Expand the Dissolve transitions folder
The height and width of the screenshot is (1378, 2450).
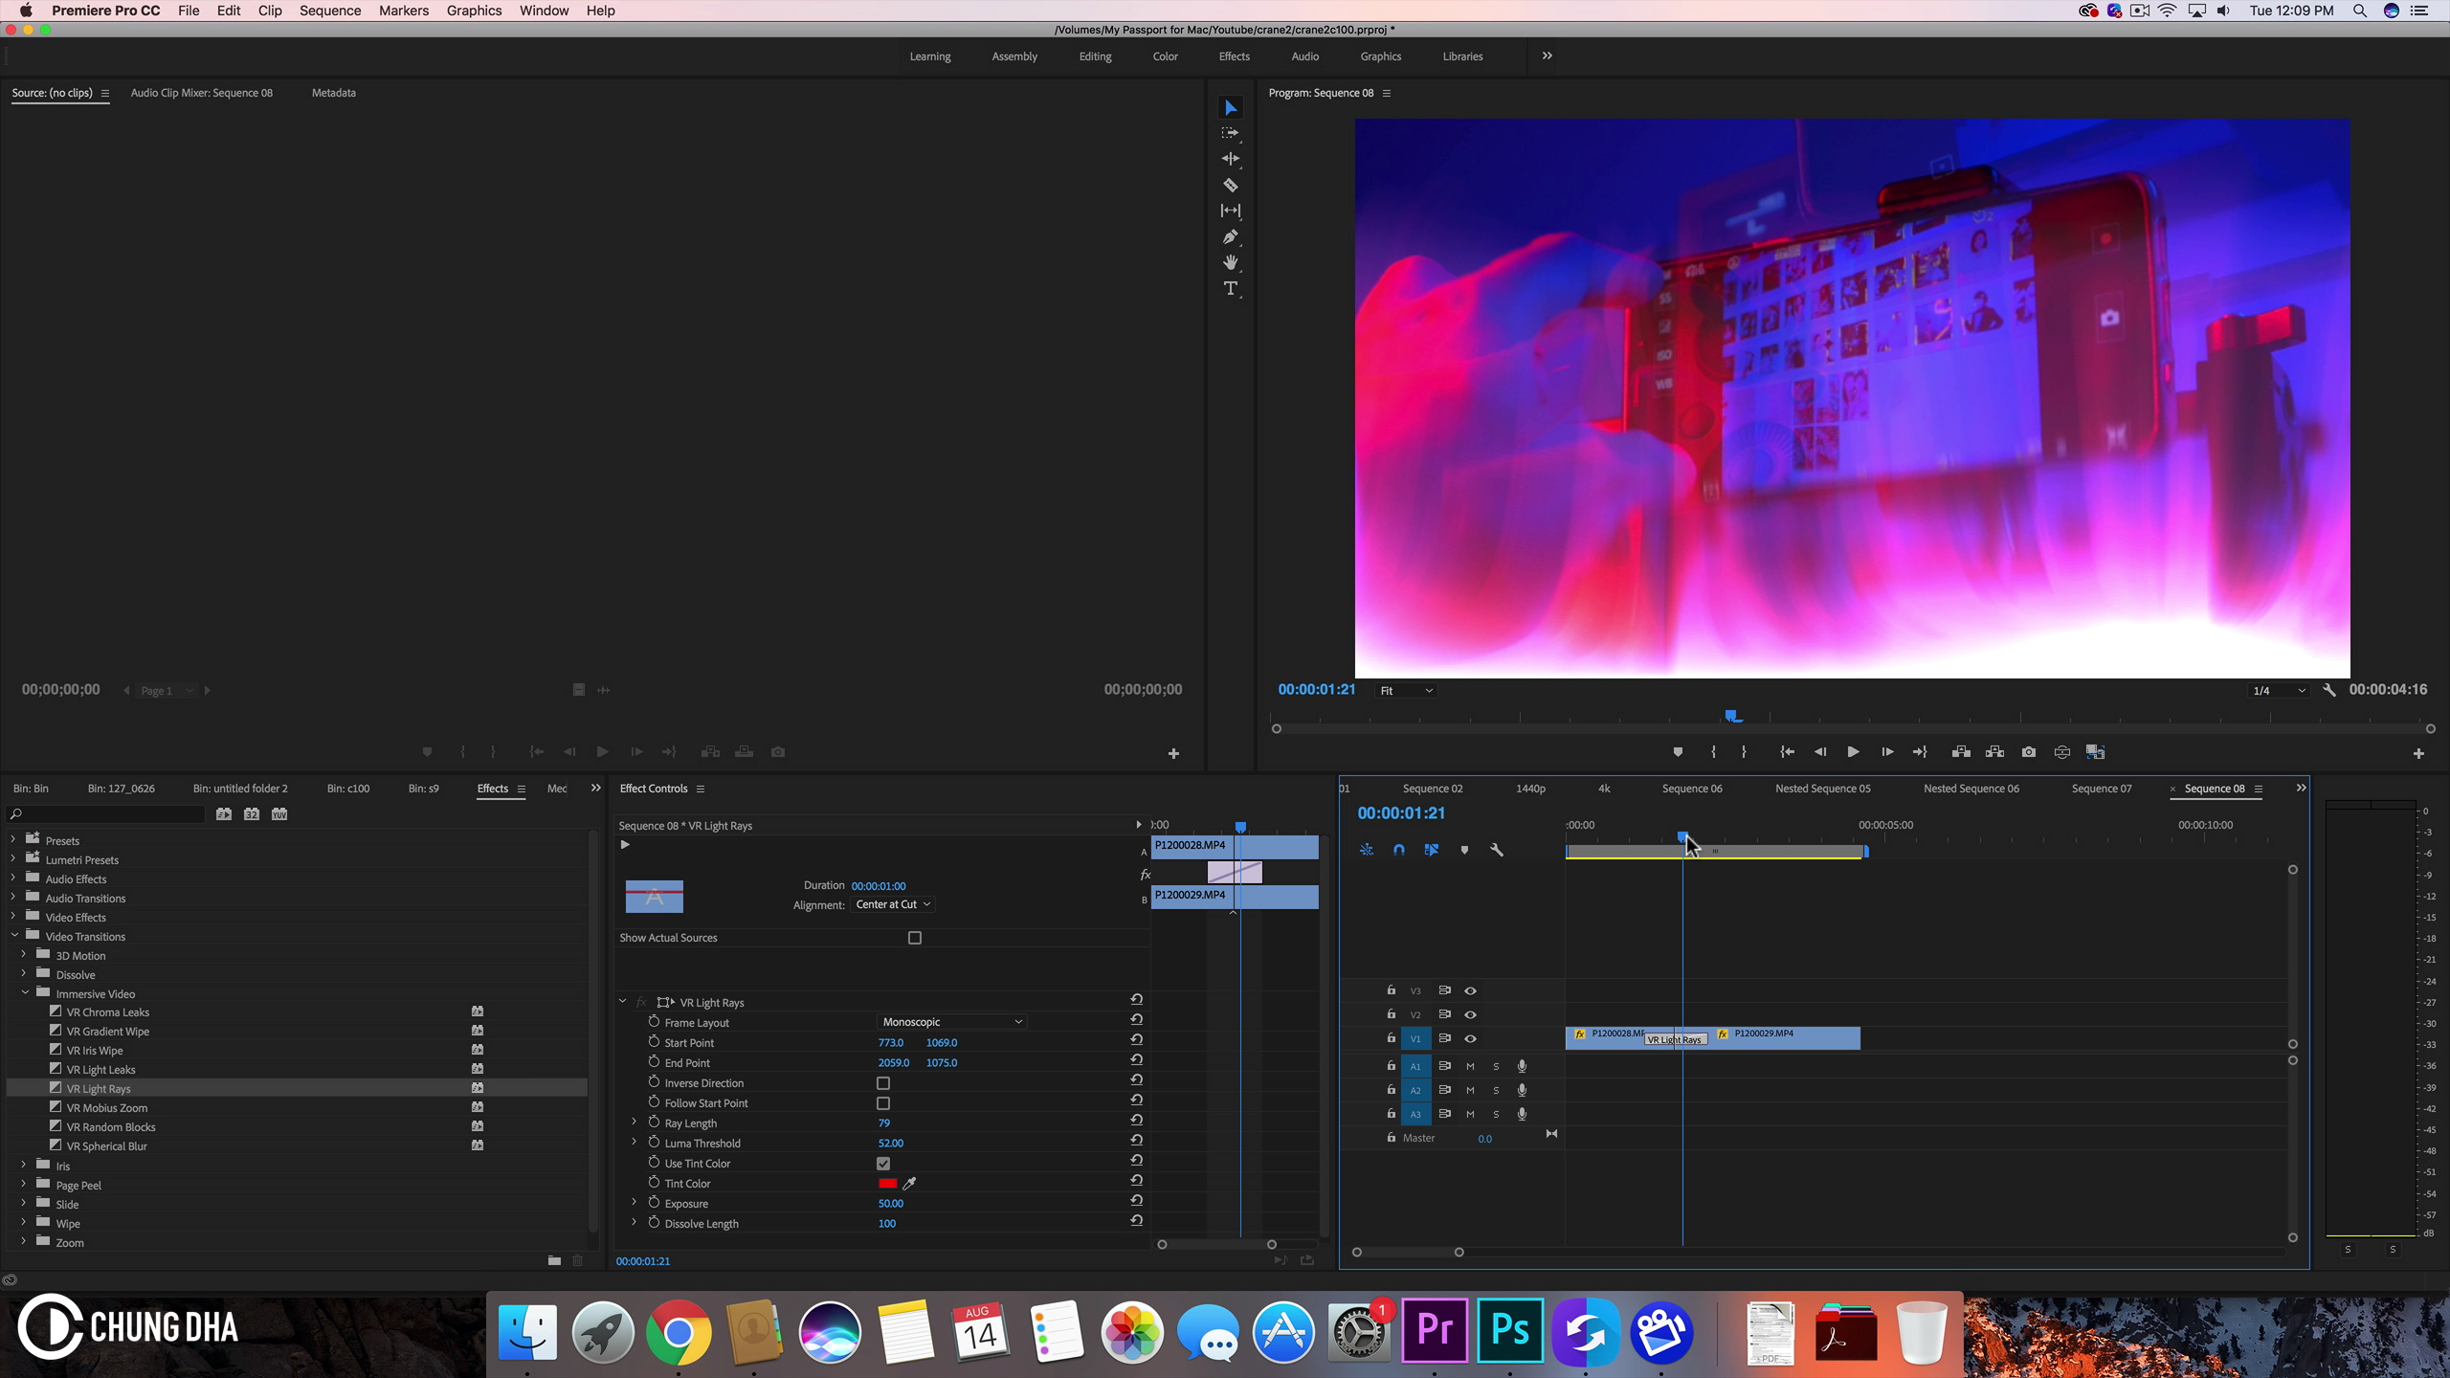click(x=24, y=974)
